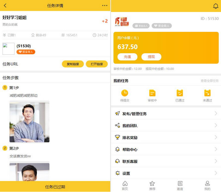The height and width of the screenshot is (192, 221).
Task: Click the 联系客服 menu label
Action: (130, 161)
